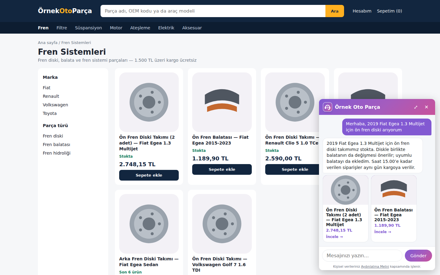The width and height of the screenshot is (440, 275).
Task: Filter by Toyota brand
Action: click(x=50, y=113)
